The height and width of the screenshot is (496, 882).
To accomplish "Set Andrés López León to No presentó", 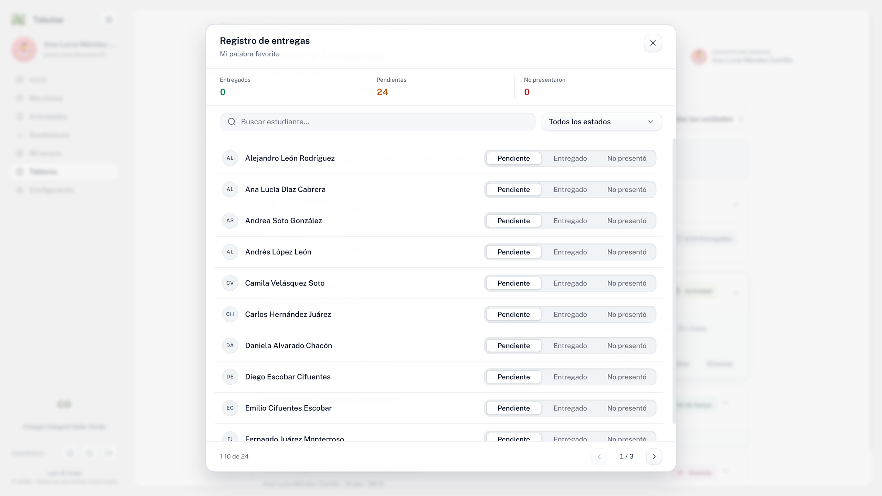I will point(627,252).
